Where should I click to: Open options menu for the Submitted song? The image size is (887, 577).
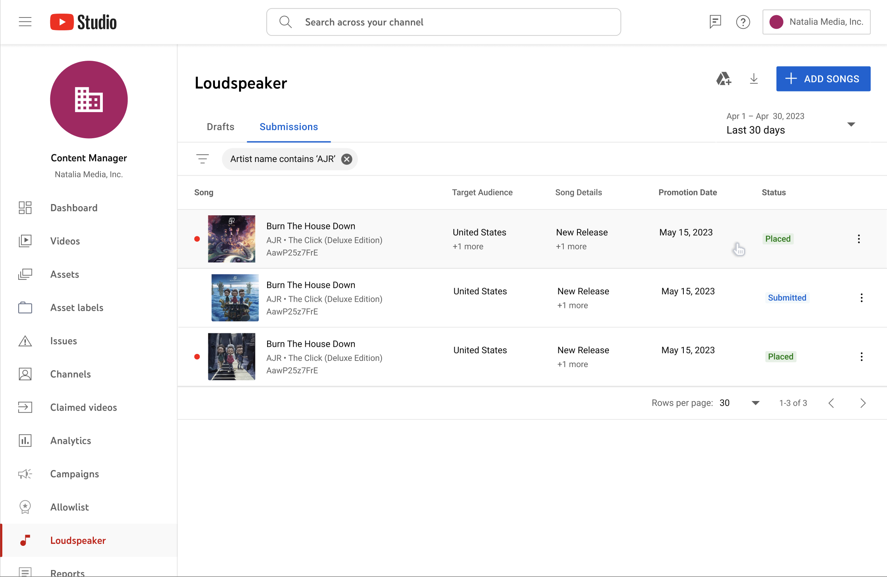(861, 298)
